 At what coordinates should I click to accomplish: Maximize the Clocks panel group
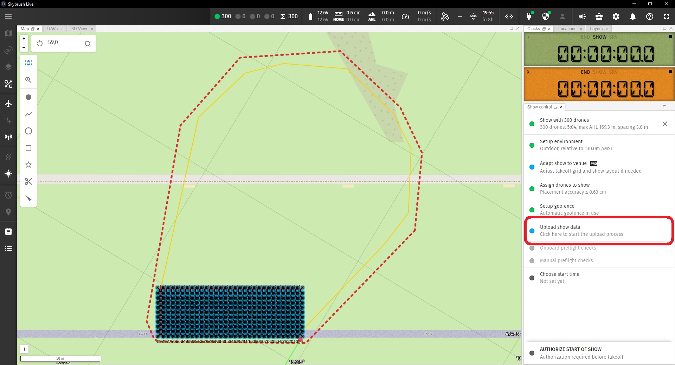pos(664,28)
